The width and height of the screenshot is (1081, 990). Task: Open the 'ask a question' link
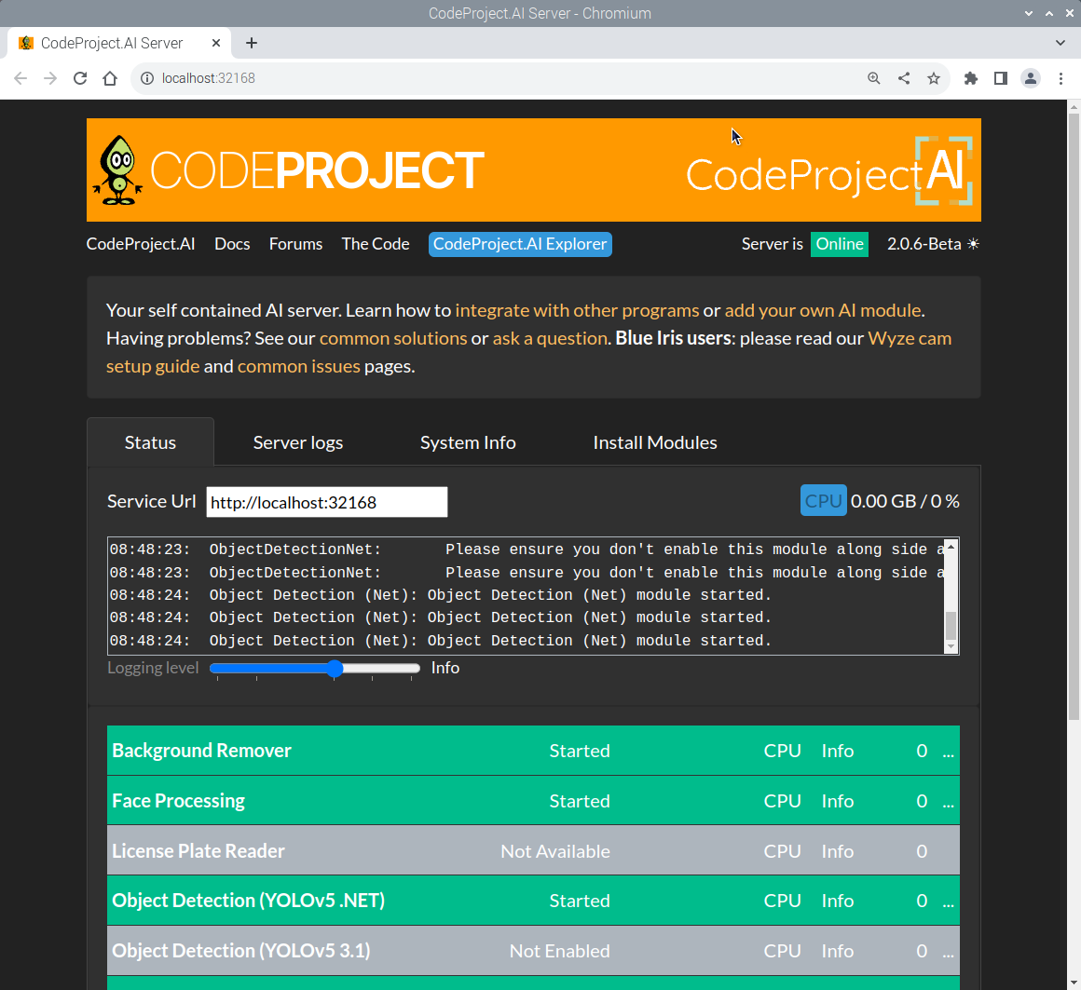click(x=550, y=338)
